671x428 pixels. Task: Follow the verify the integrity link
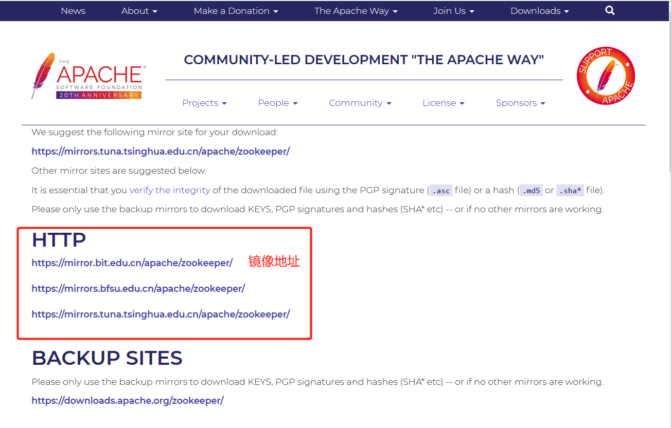click(170, 190)
